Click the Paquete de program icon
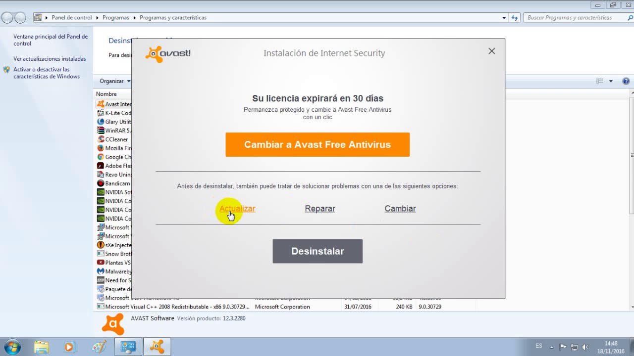This screenshot has height=356, width=634. [101, 289]
